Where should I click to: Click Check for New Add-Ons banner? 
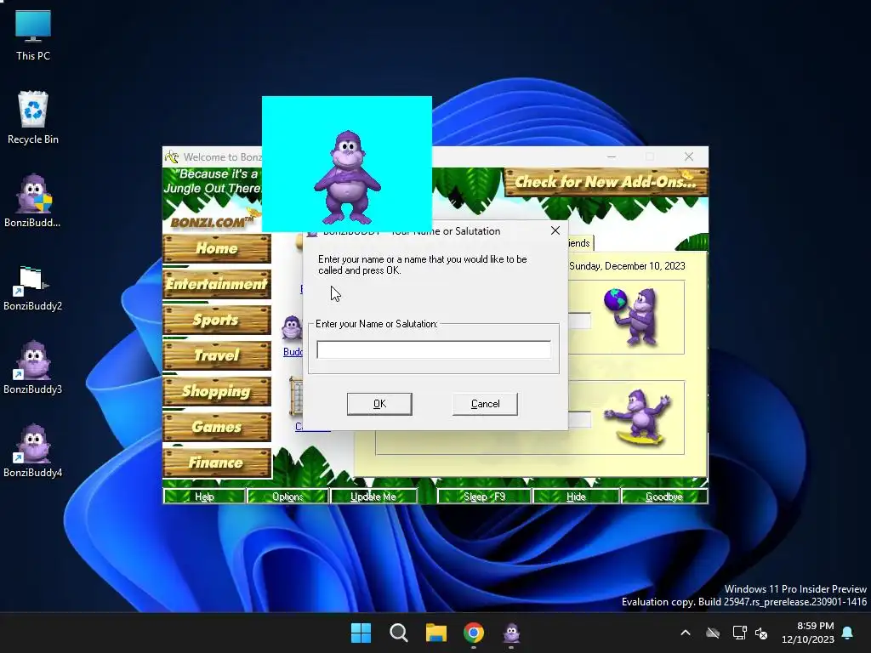coord(606,182)
